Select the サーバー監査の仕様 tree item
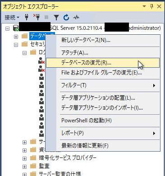This screenshot has height=176, width=165. [x=60, y=174]
